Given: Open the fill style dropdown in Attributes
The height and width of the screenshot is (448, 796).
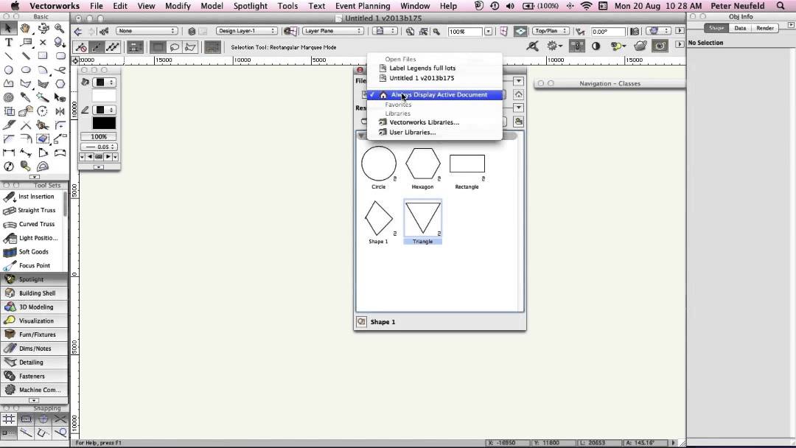Looking at the screenshot, I should tap(105, 83).
